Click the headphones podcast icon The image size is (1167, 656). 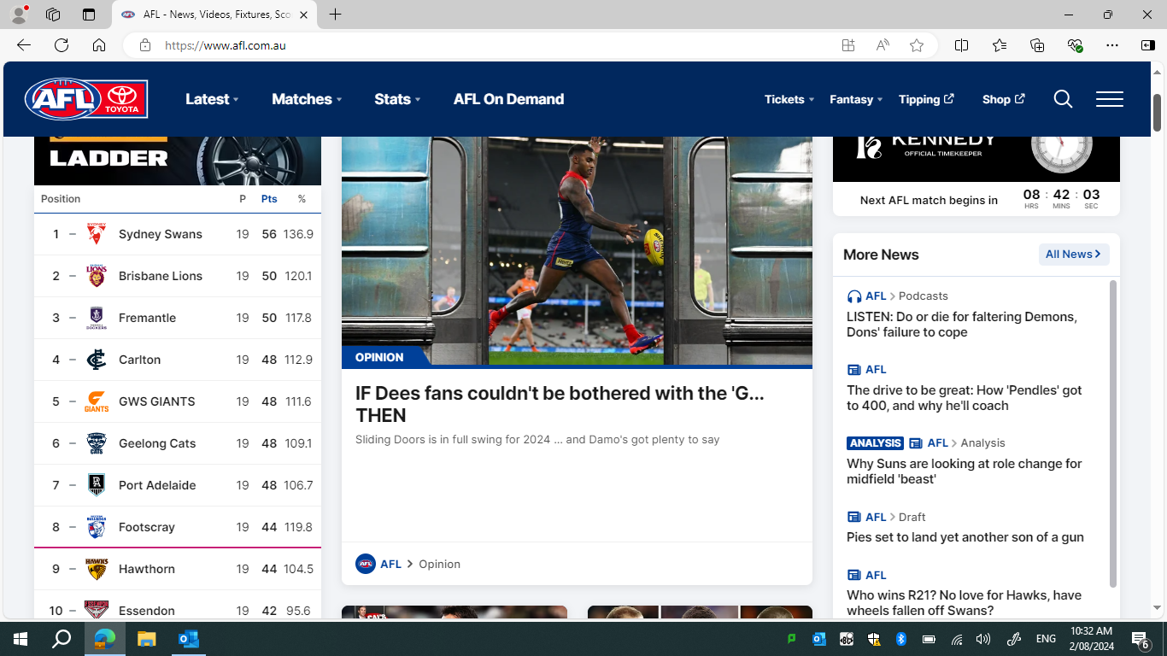[854, 296]
